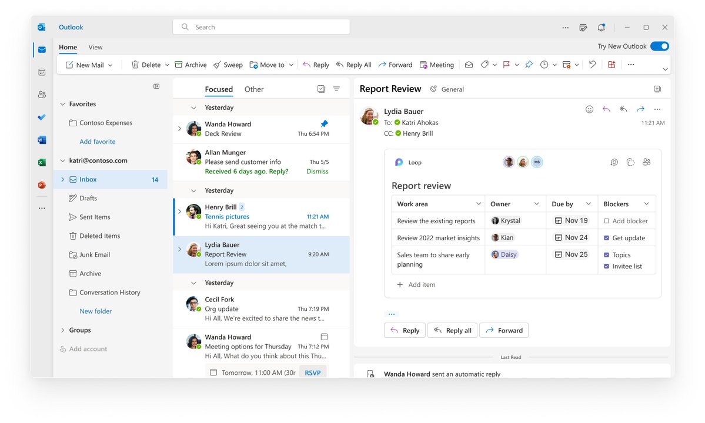705x423 pixels.
Task: Click the Loop sharing people icon
Action: point(647,162)
